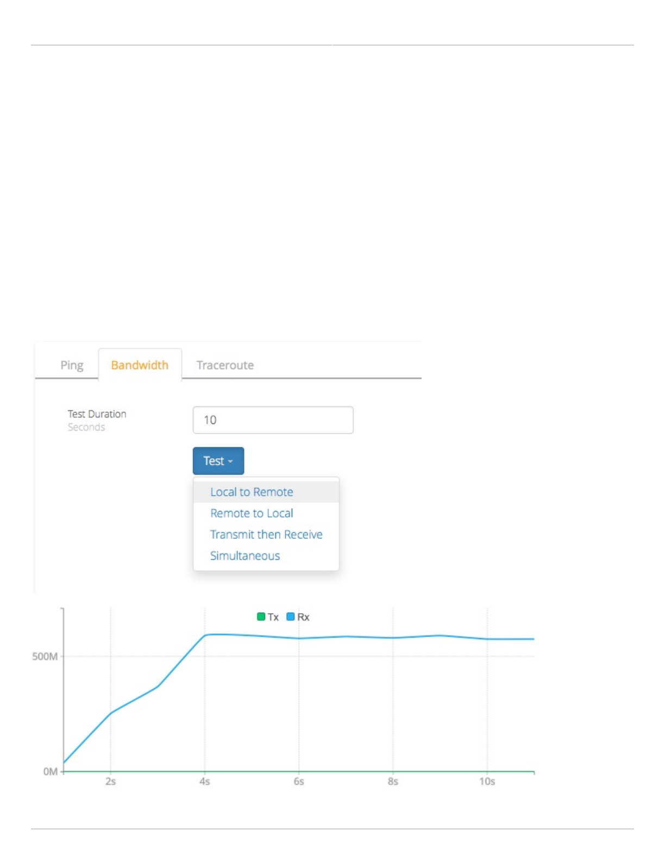Image resolution: width=665 pixels, height=861 pixels.
Task: Click the caret on the Test button
Action: point(230,461)
